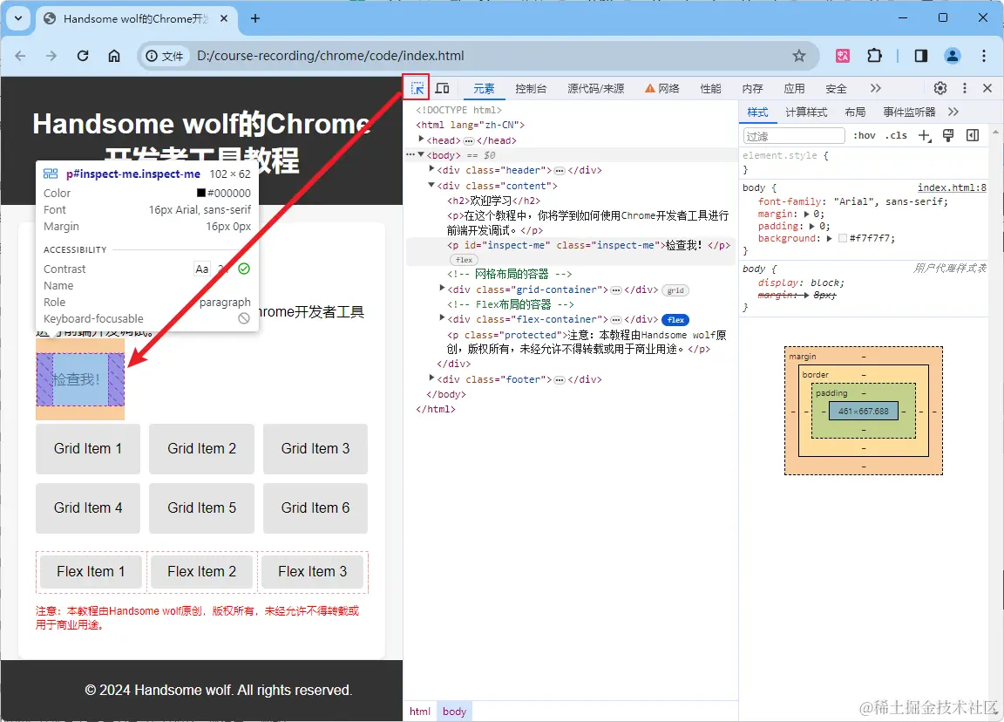
Task: Click the #f7f7f7 background color swatch
Action: coord(843,238)
